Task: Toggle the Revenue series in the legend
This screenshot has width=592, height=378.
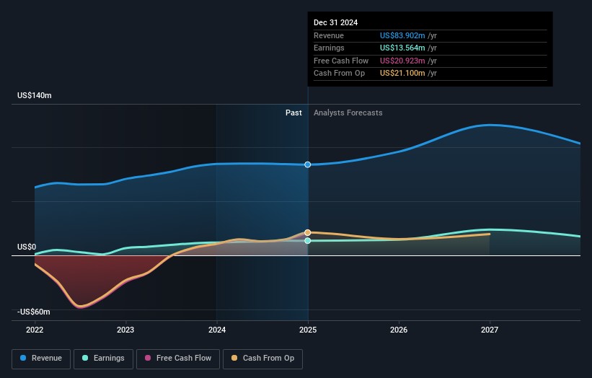Action: 42,358
